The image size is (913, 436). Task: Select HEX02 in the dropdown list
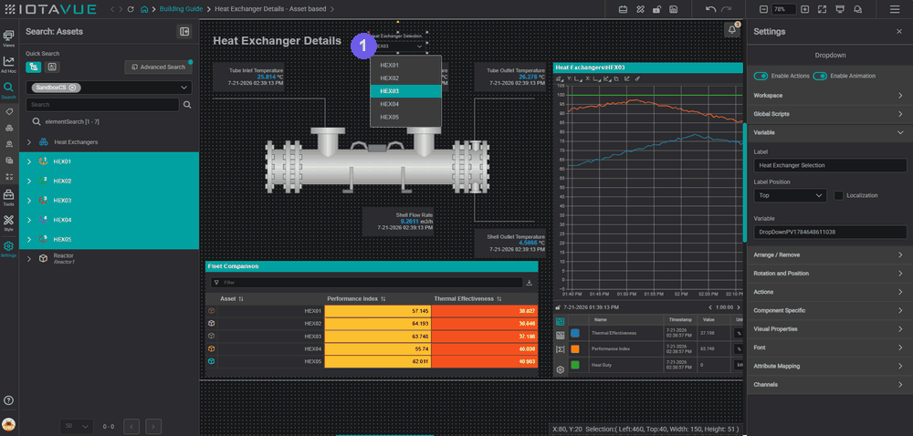coord(406,78)
